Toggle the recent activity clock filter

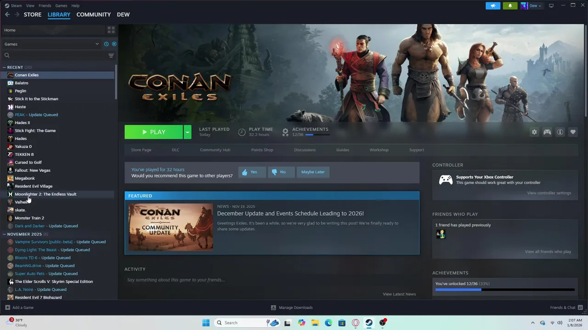coord(106,44)
